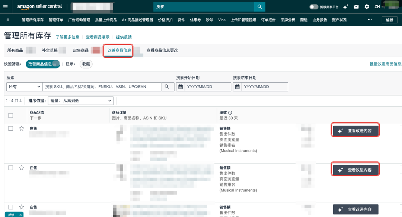Screen dimensions: 402x217
Task: Toggle the 改善商品信息 quick filter pill
Action: [x=43, y=64]
